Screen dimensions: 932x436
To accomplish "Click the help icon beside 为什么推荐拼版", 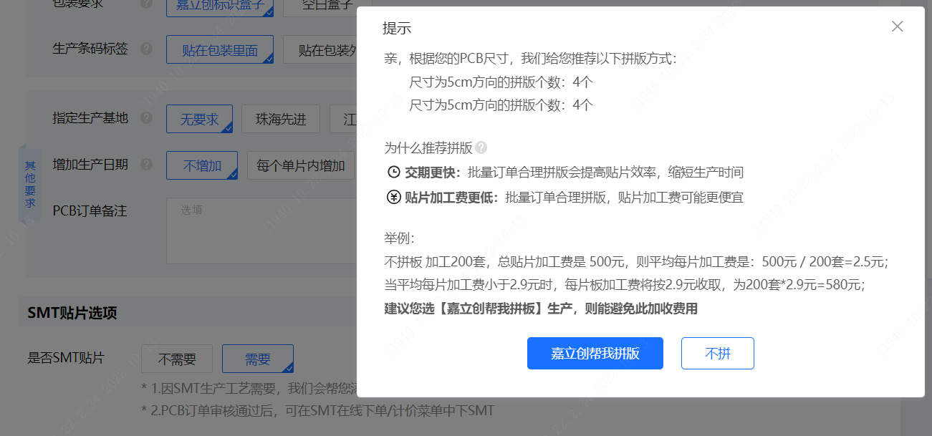I will (481, 148).
